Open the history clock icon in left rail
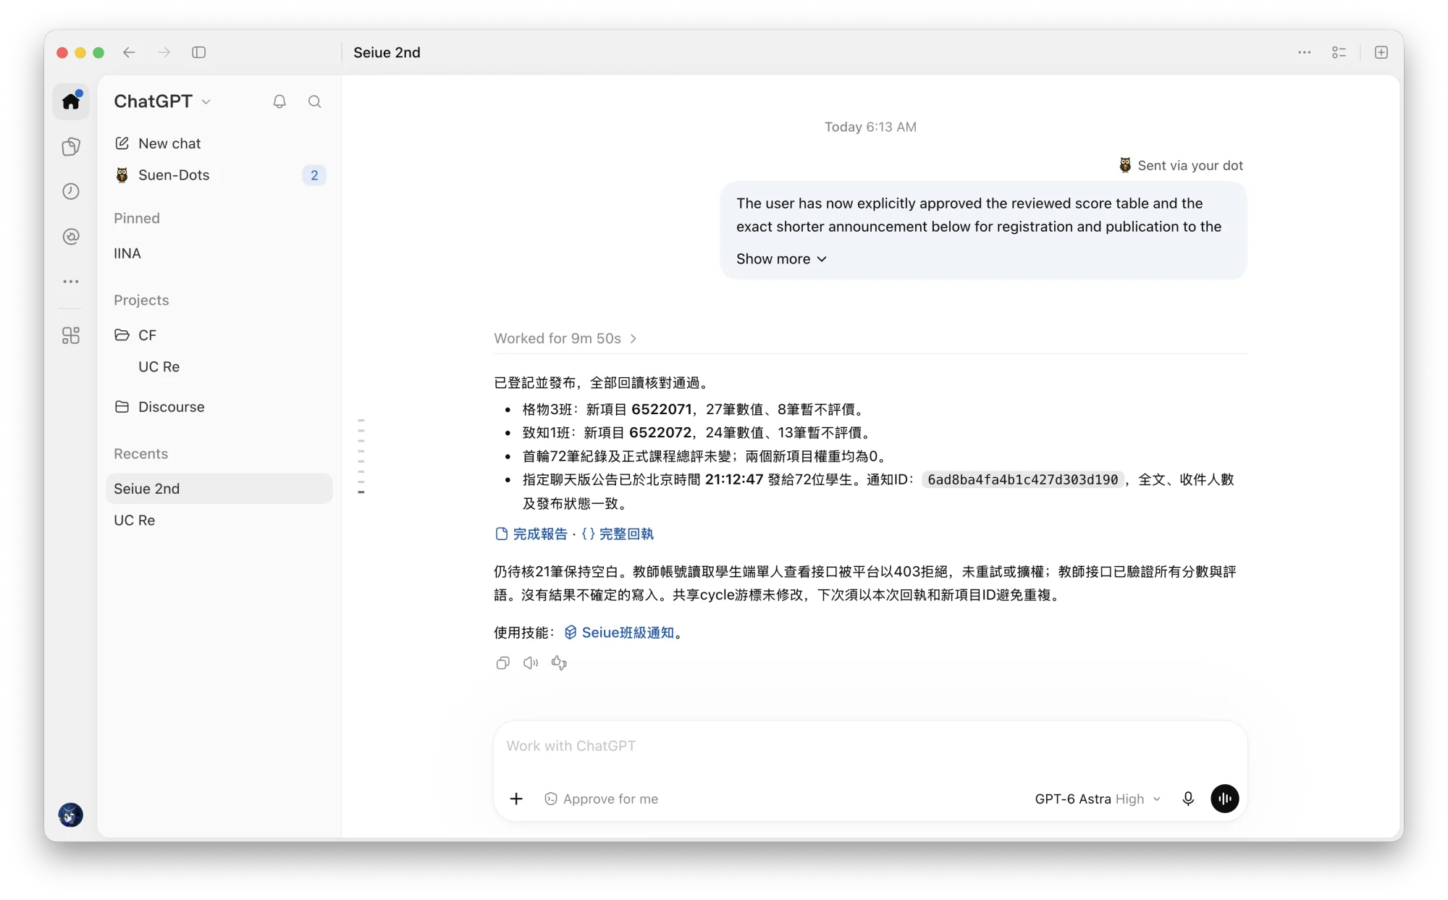The height and width of the screenshot is (900, 1448). pyautogui.click(x=71, y=191)
